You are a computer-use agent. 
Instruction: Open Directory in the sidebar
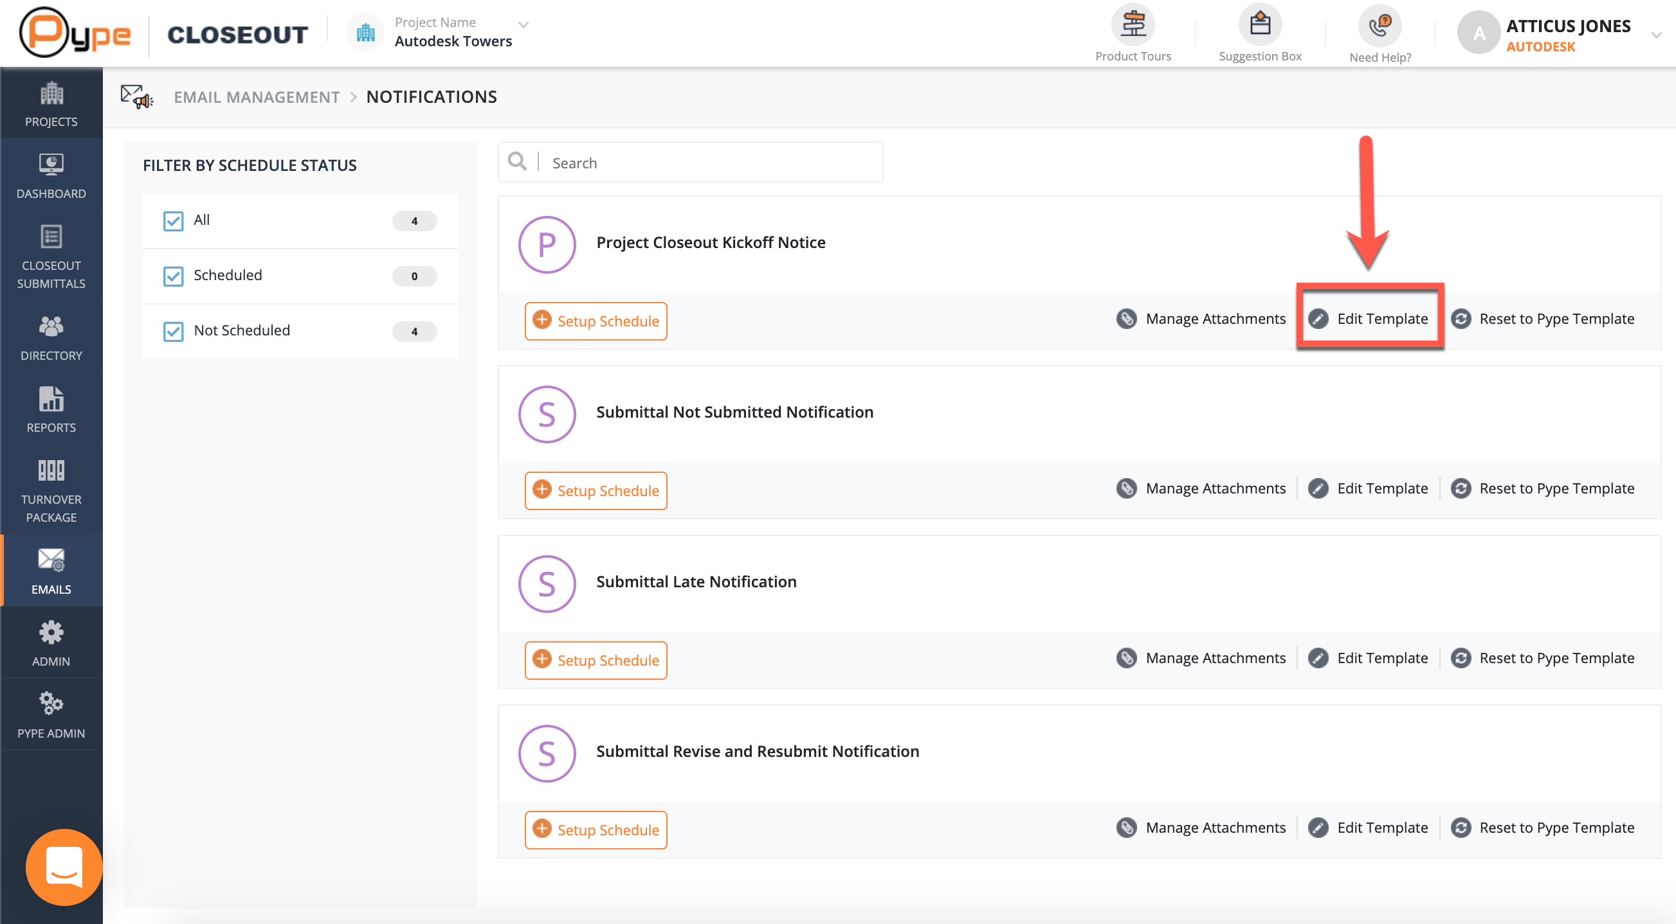click(x=51, y=337)
